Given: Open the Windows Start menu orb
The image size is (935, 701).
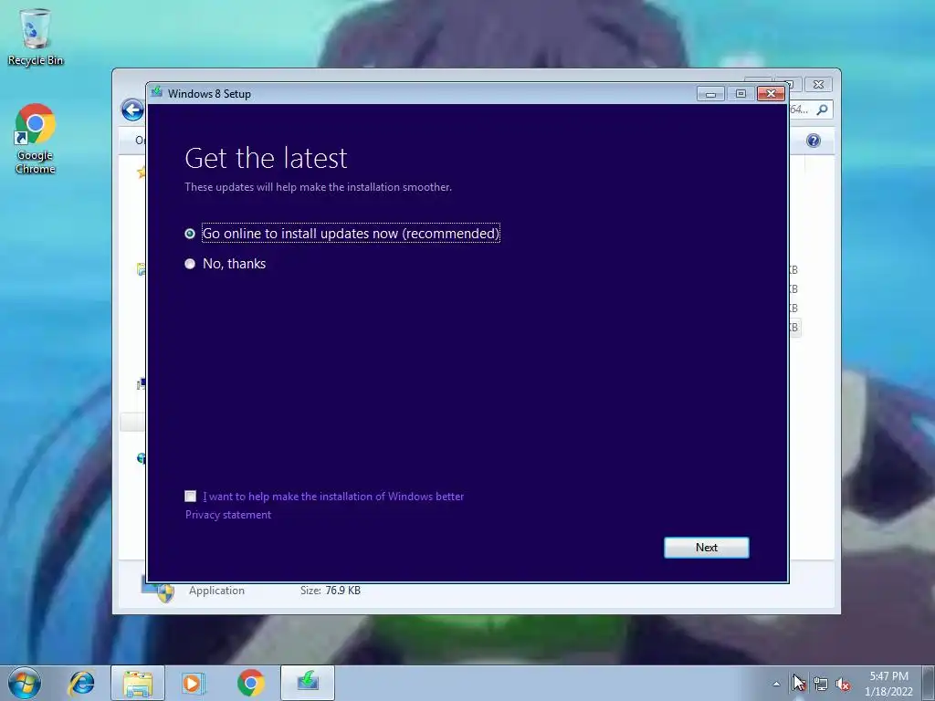Looking at the screenshot, I should (25, 683).
